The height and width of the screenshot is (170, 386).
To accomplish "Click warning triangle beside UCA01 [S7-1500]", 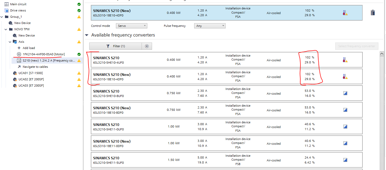I will [x=79, y=73].
